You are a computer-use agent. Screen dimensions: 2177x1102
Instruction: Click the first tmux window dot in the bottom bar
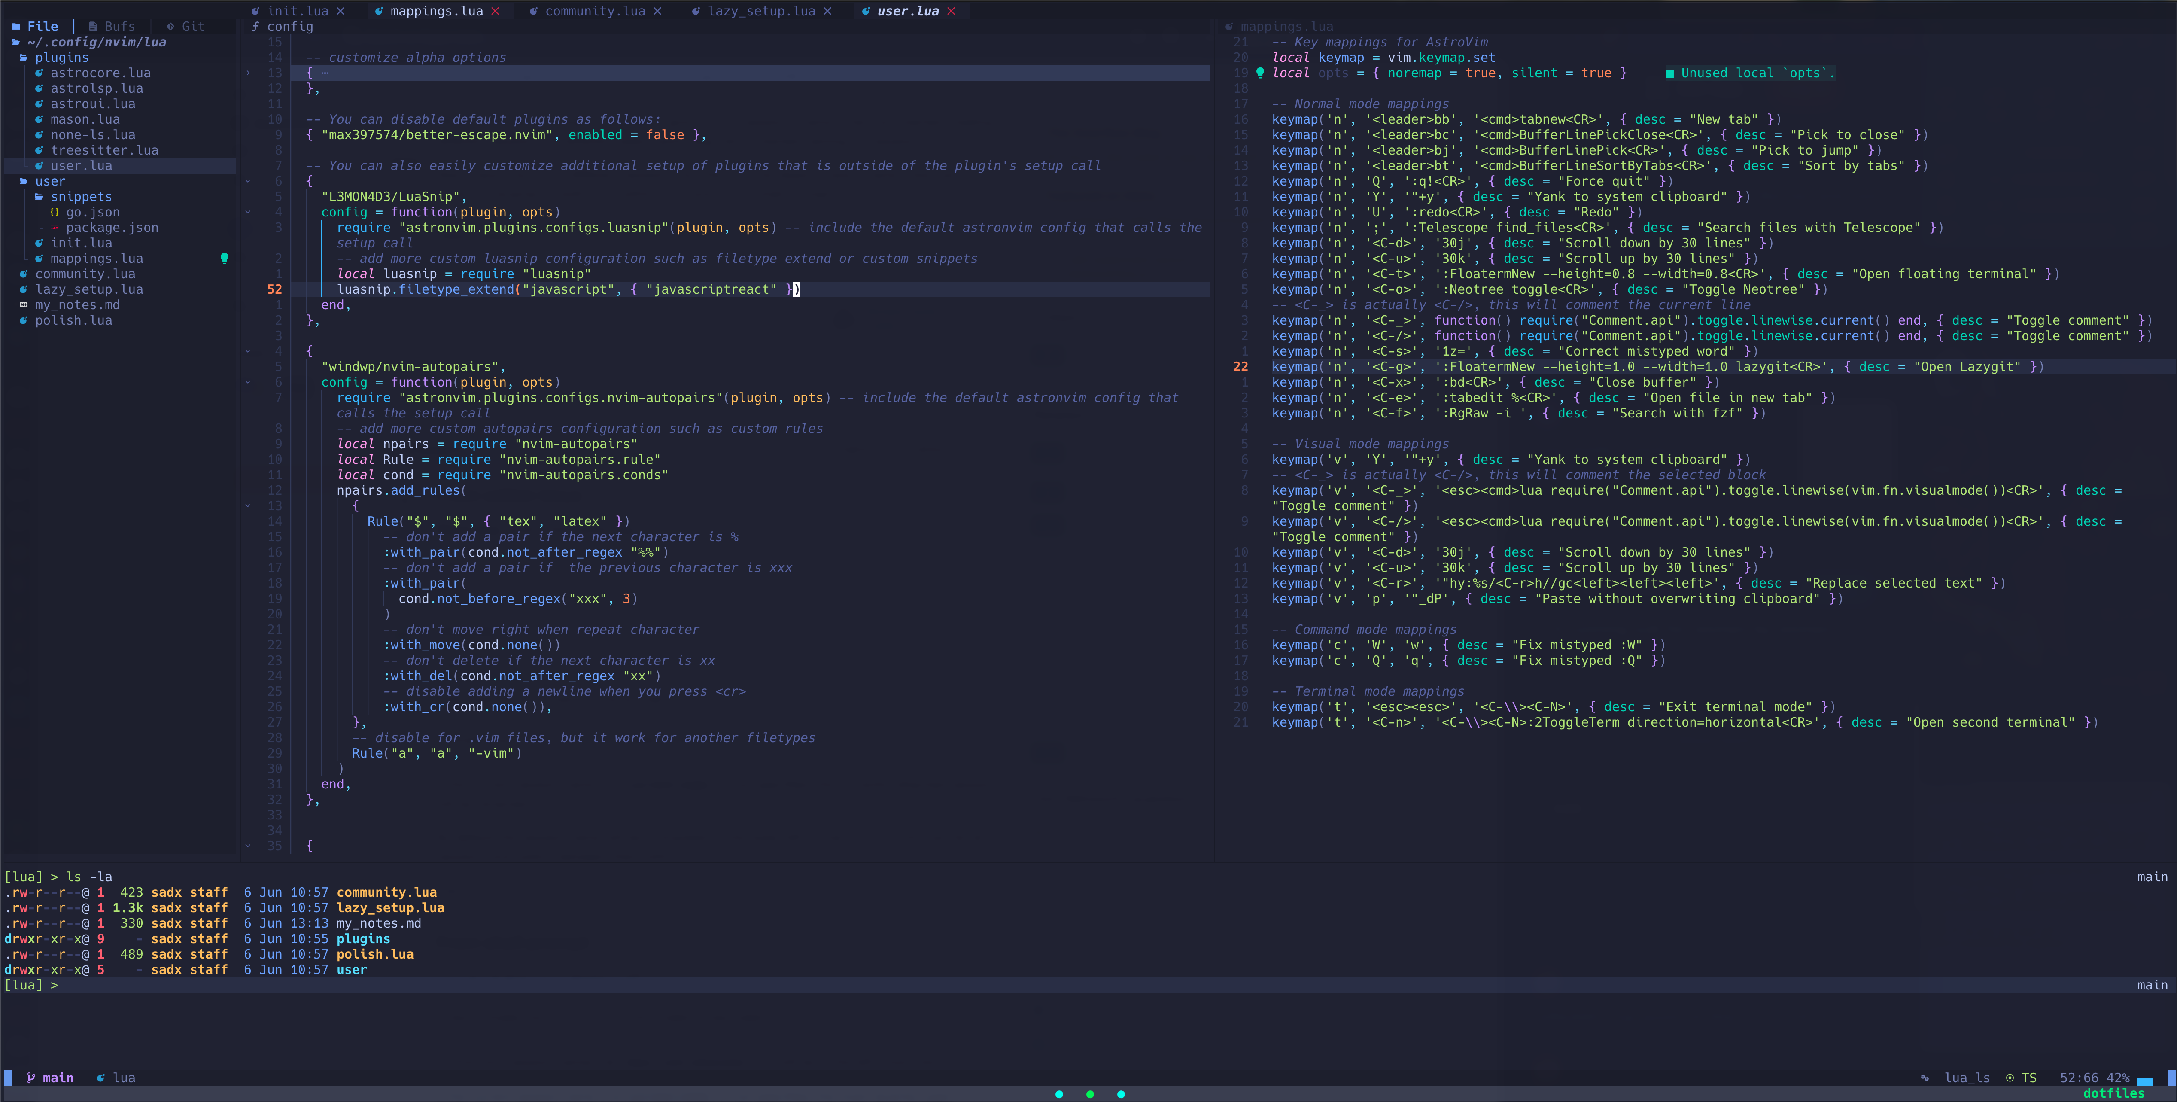click(x=1059, y=1094)
